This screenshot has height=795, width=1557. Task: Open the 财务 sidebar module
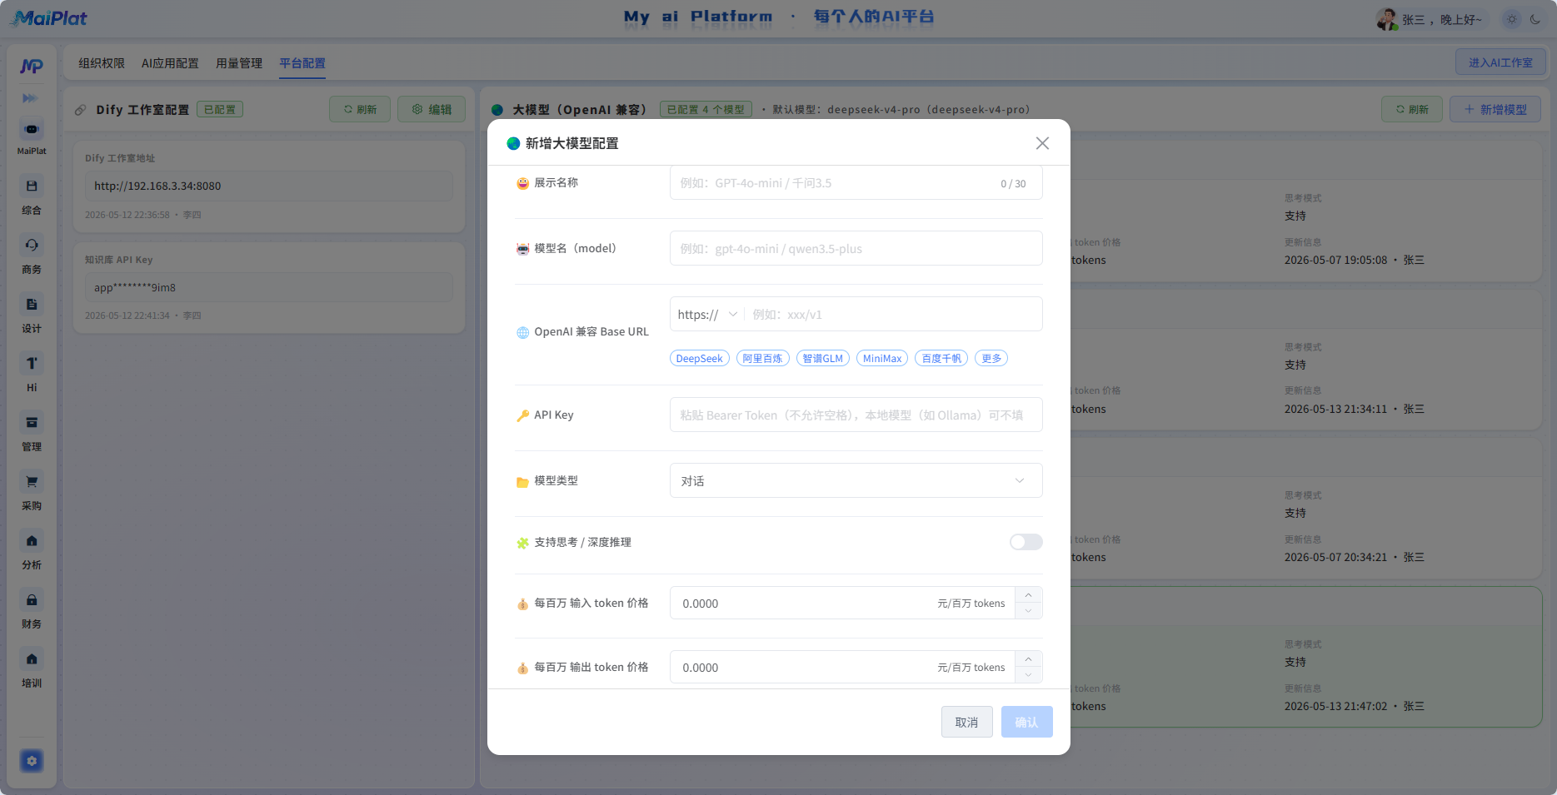click(32, 600)
